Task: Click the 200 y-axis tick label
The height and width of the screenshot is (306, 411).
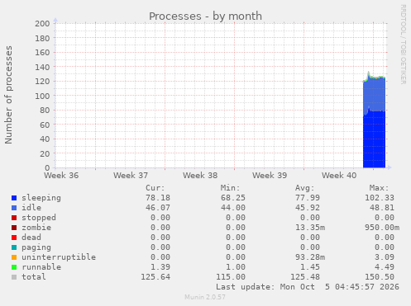Action: (x=42, y=24)
